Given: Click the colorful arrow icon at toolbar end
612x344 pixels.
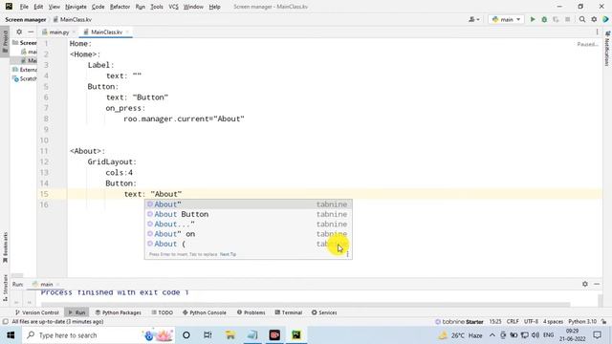Looking at the screenshot, I should pos(605,19).
